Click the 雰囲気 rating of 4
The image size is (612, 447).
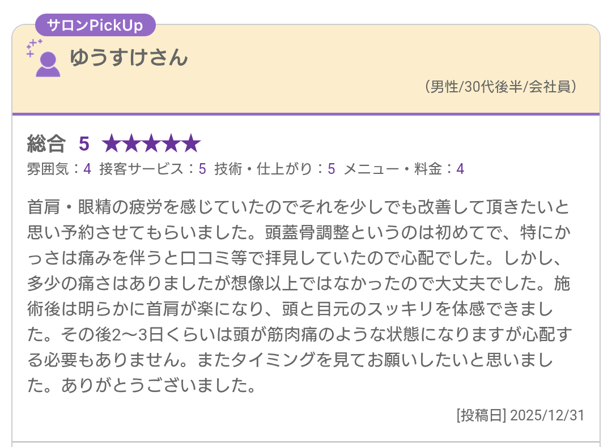(x=87, y=169)
